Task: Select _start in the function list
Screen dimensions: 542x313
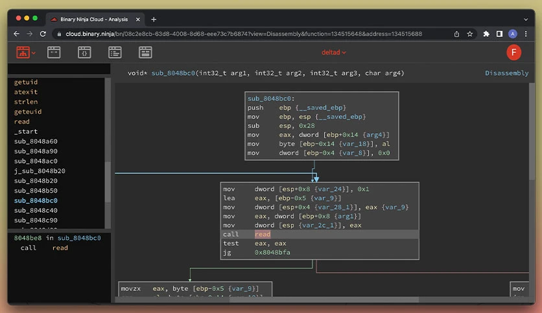Action: click(x=26, y=131)
